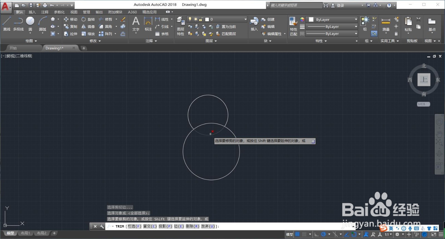Toggle annotation visibility in status bar
The width and height of the screenshot is (445, 239).
(x=366, y=234)
